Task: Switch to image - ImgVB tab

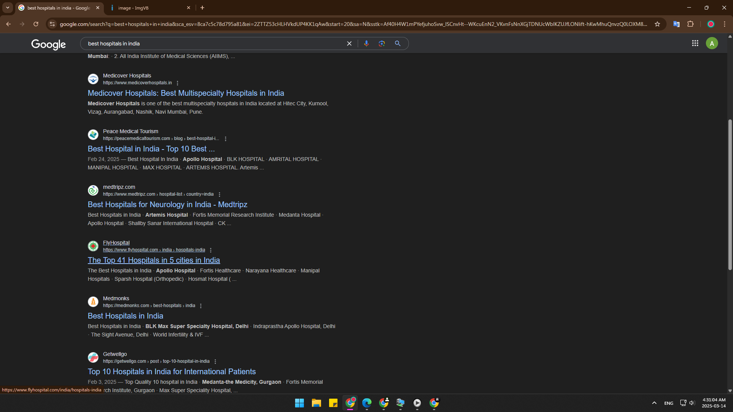Action: point(149,8)
